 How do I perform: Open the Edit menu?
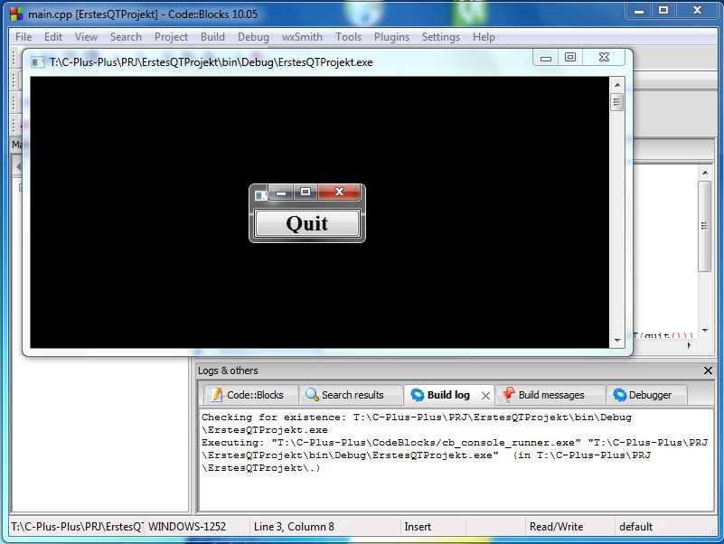[x=53, y=37]
